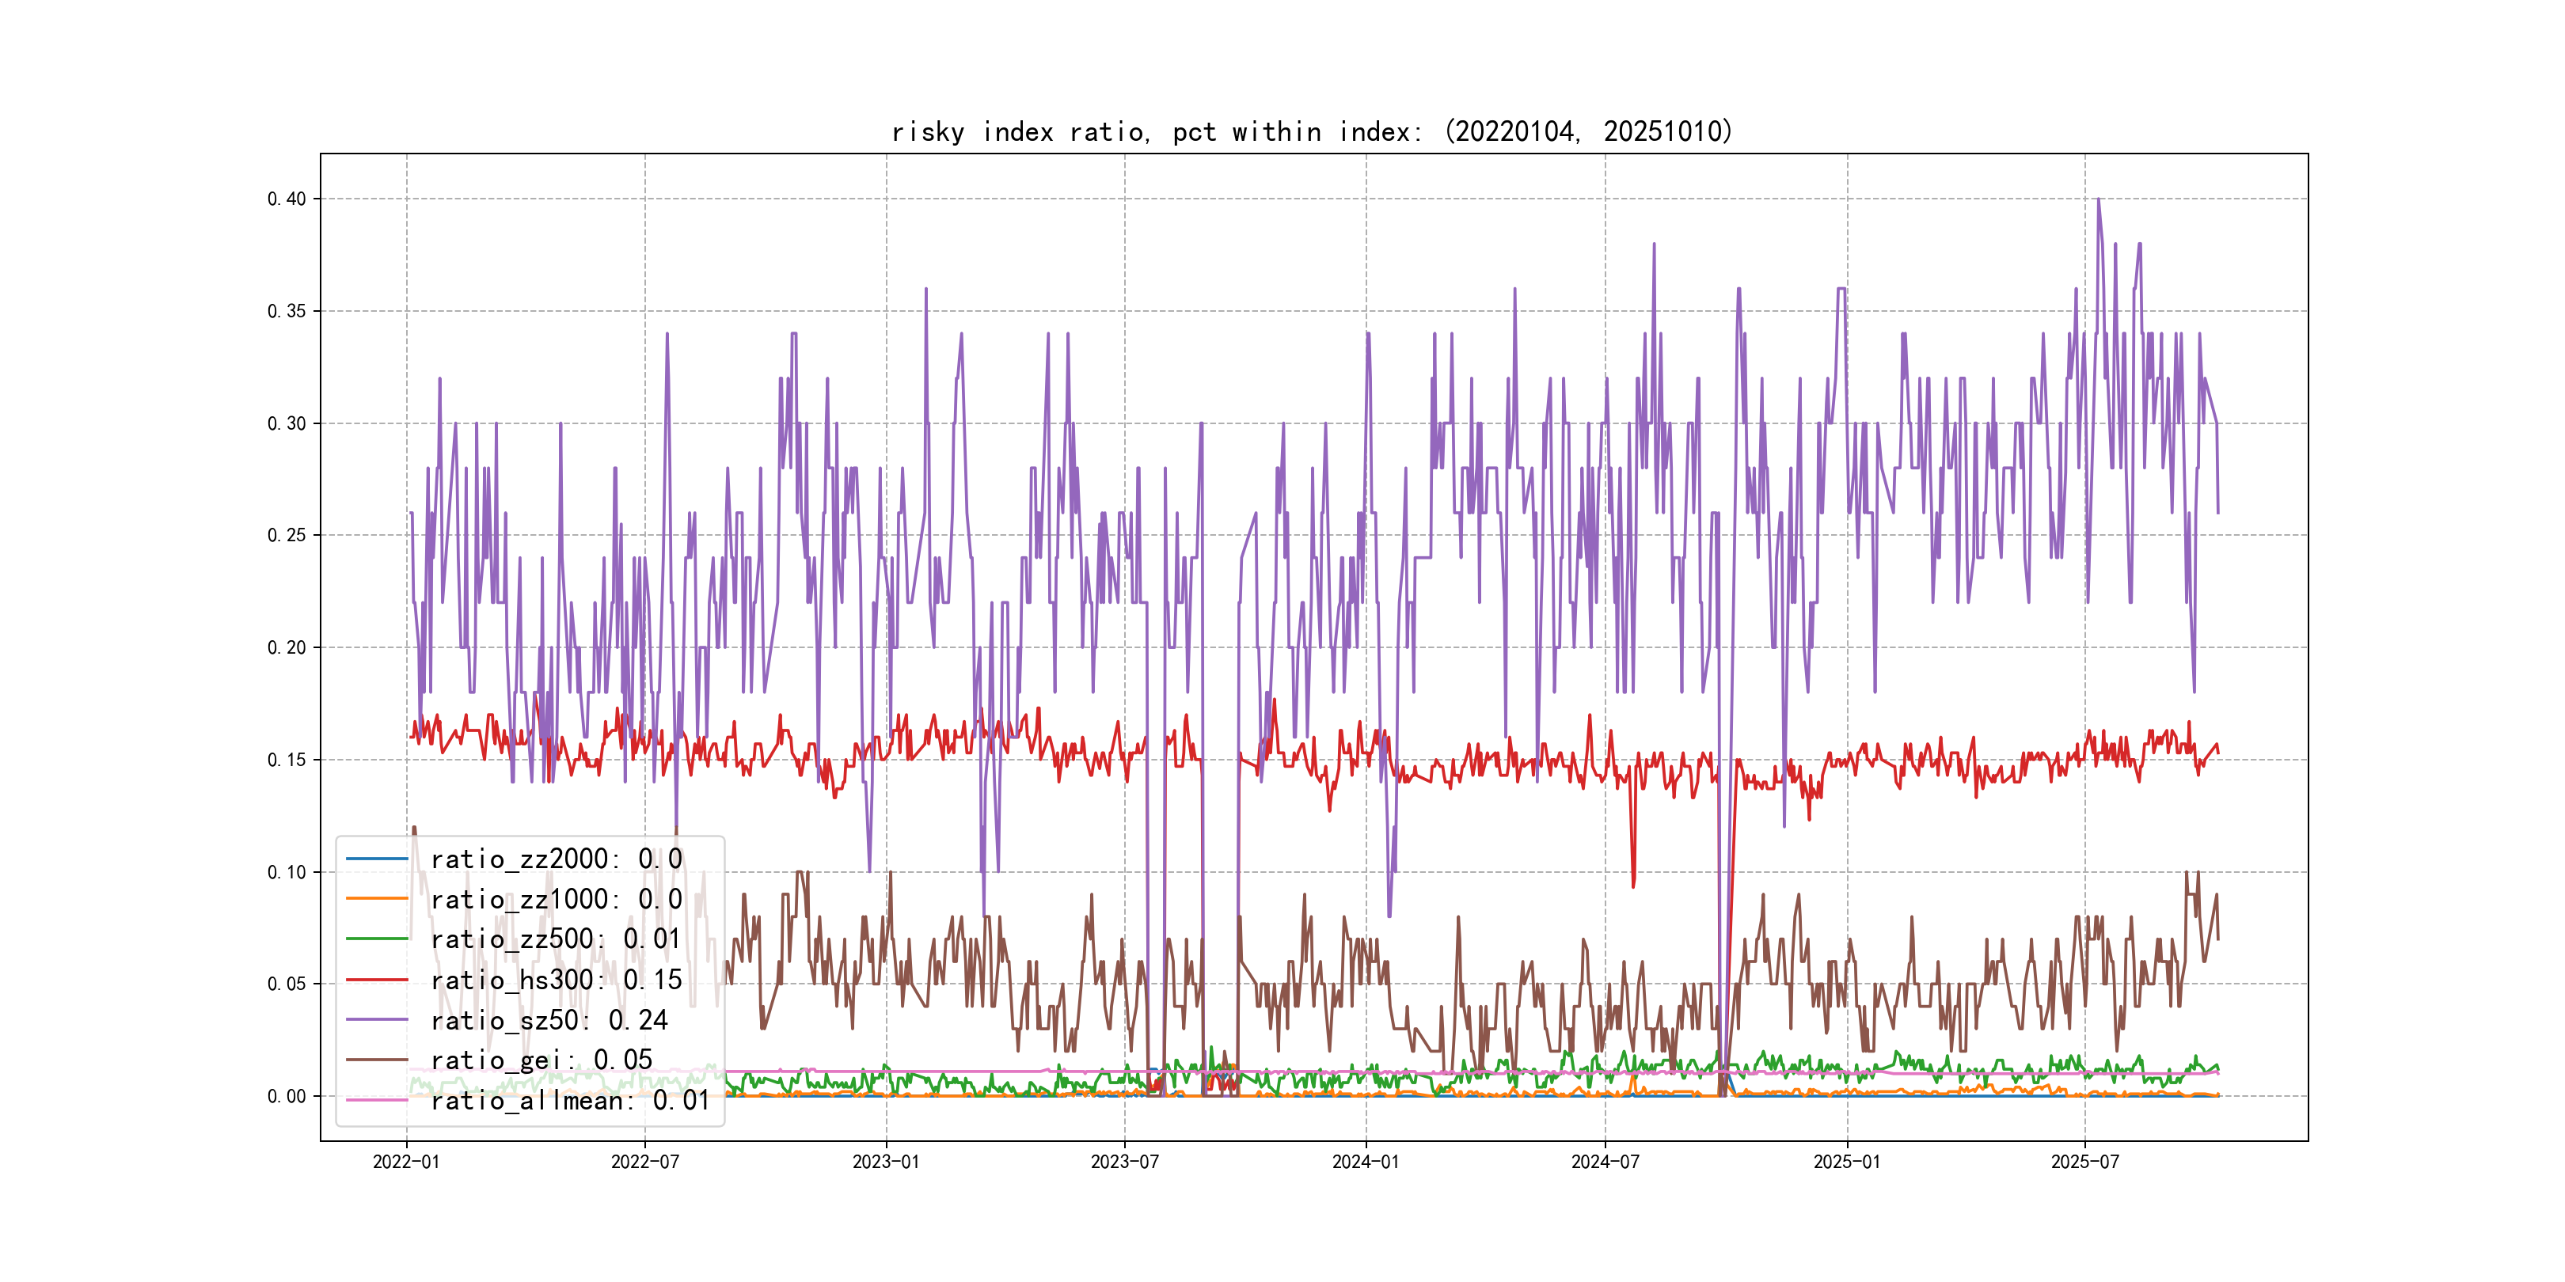
Task: Click the 0.00 y-axis tick label
Action: pos(287,1097)
